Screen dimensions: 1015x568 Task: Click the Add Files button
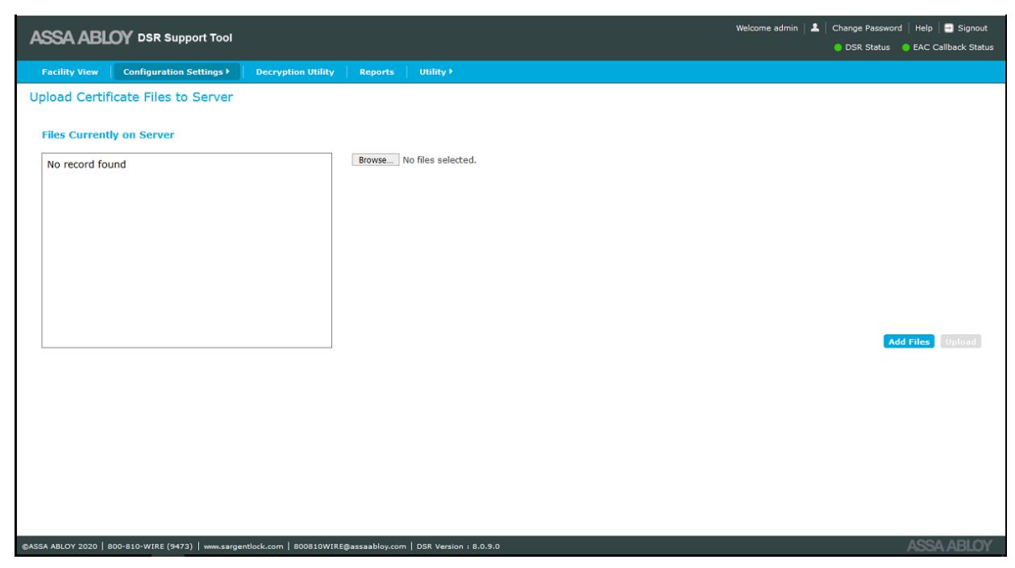coord(909,342)
